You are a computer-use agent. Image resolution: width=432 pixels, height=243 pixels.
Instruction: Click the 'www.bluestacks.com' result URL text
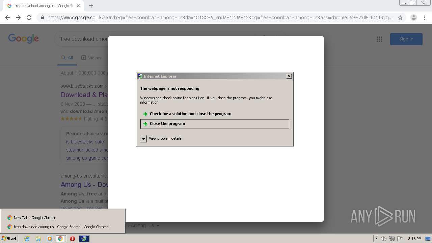(82, 86)
